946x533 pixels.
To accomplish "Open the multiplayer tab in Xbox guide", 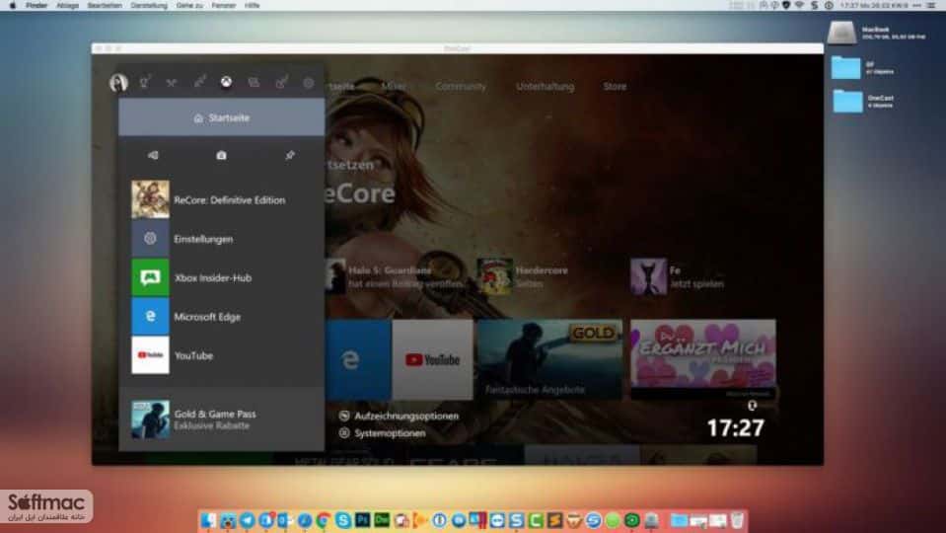I will coord(172,83).
